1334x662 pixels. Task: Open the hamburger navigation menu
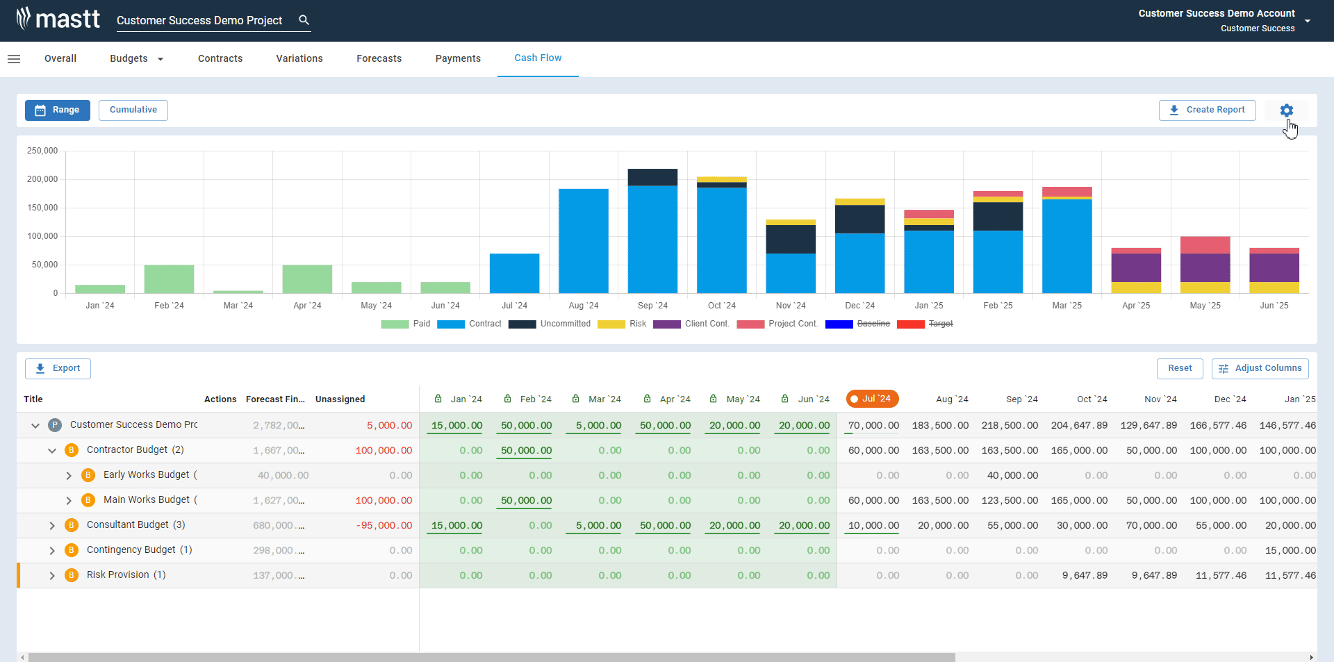(14, 58)
